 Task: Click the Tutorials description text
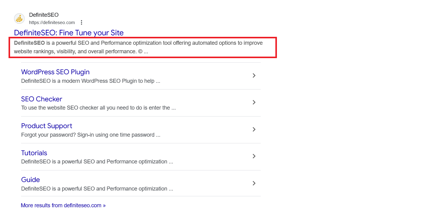(97, 161)
